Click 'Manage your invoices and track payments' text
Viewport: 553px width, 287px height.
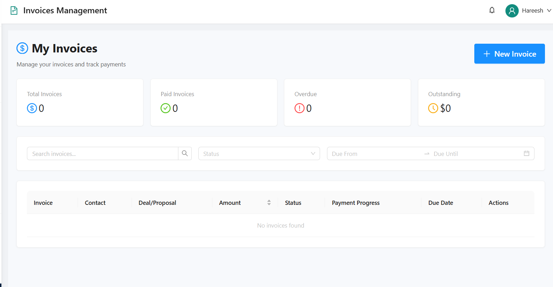(71, 64)
